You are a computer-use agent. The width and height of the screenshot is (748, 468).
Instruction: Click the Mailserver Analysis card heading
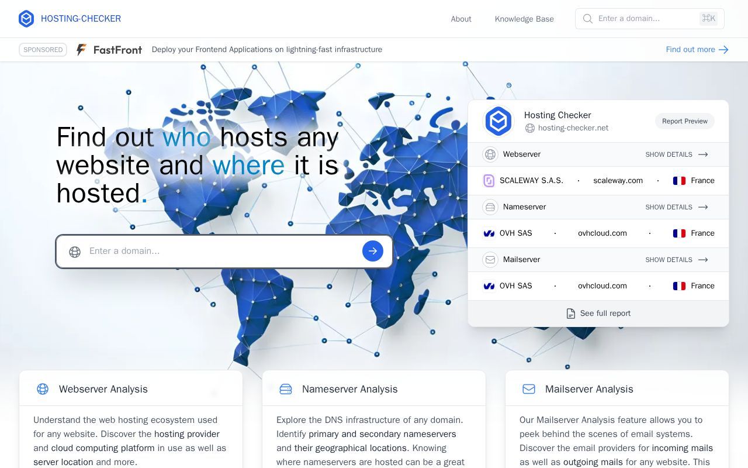[x=589, y=389]
